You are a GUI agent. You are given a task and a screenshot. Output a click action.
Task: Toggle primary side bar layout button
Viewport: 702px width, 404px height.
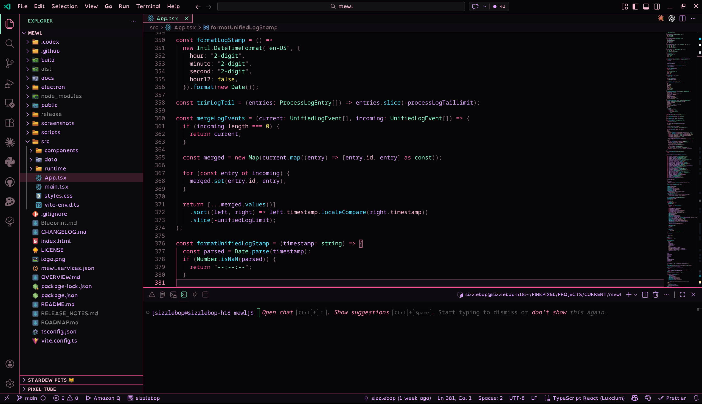[x=635, y=6]
